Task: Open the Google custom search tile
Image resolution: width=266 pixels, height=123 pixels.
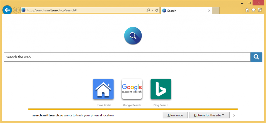Action: (132, 89)
